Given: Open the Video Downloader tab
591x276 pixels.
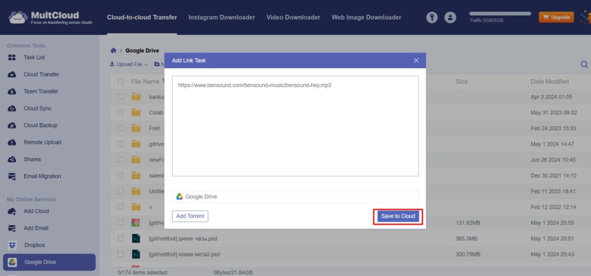Looking at the screenshot, I should (293, 17).
